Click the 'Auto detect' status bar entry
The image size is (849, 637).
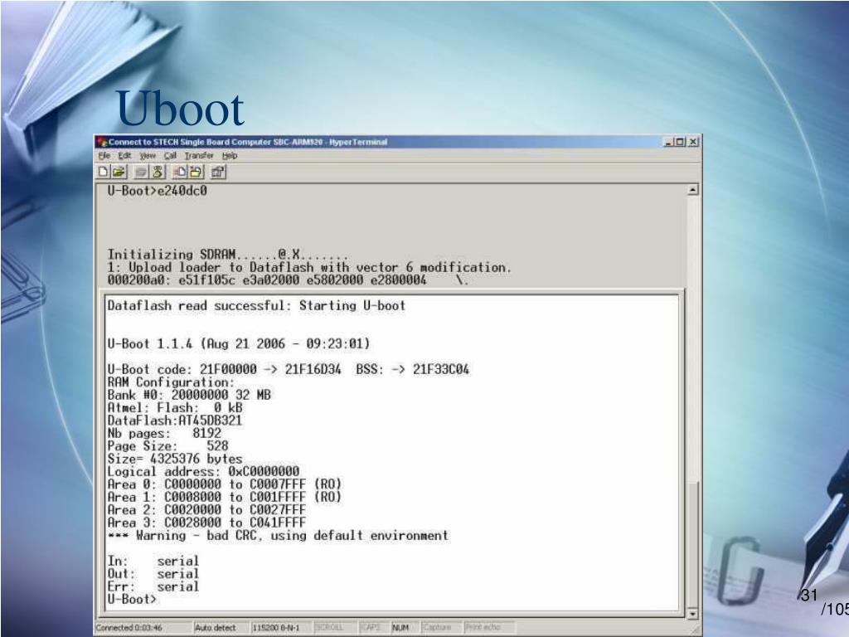(215, 628)
